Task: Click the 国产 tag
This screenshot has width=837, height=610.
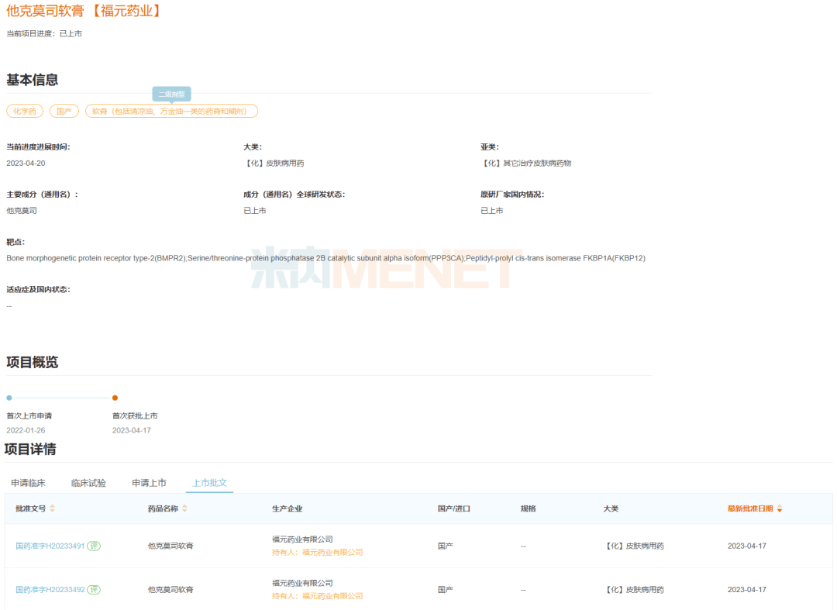Action: (x=64, y=112)
